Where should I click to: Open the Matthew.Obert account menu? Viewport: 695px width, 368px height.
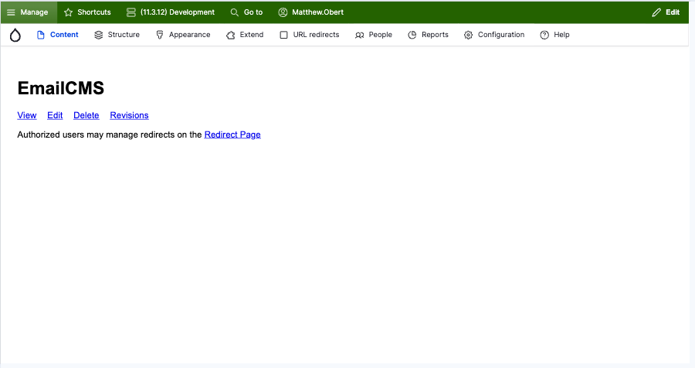tap(310, 12)
